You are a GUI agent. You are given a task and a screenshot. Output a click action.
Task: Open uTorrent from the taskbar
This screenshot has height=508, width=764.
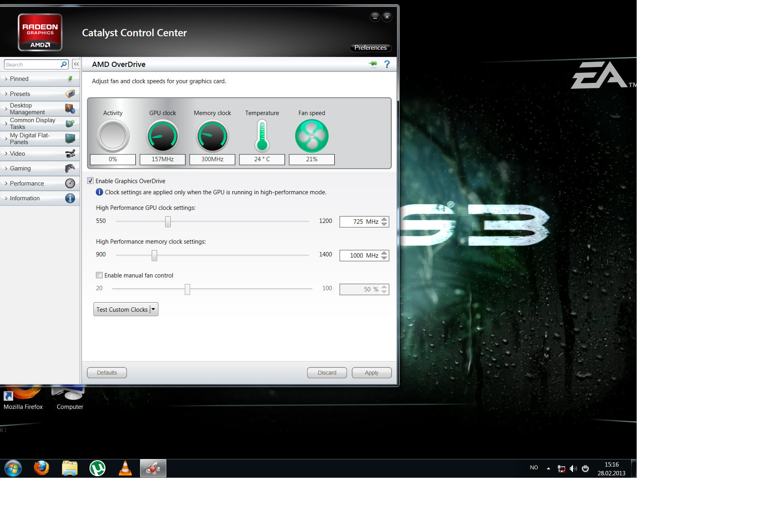pos(97,468)
